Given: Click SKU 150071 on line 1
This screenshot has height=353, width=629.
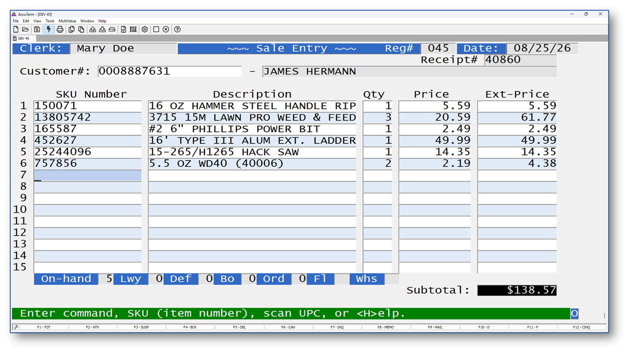Looking at the screenshot, I should pyautogui.click(x=88, y=106).
